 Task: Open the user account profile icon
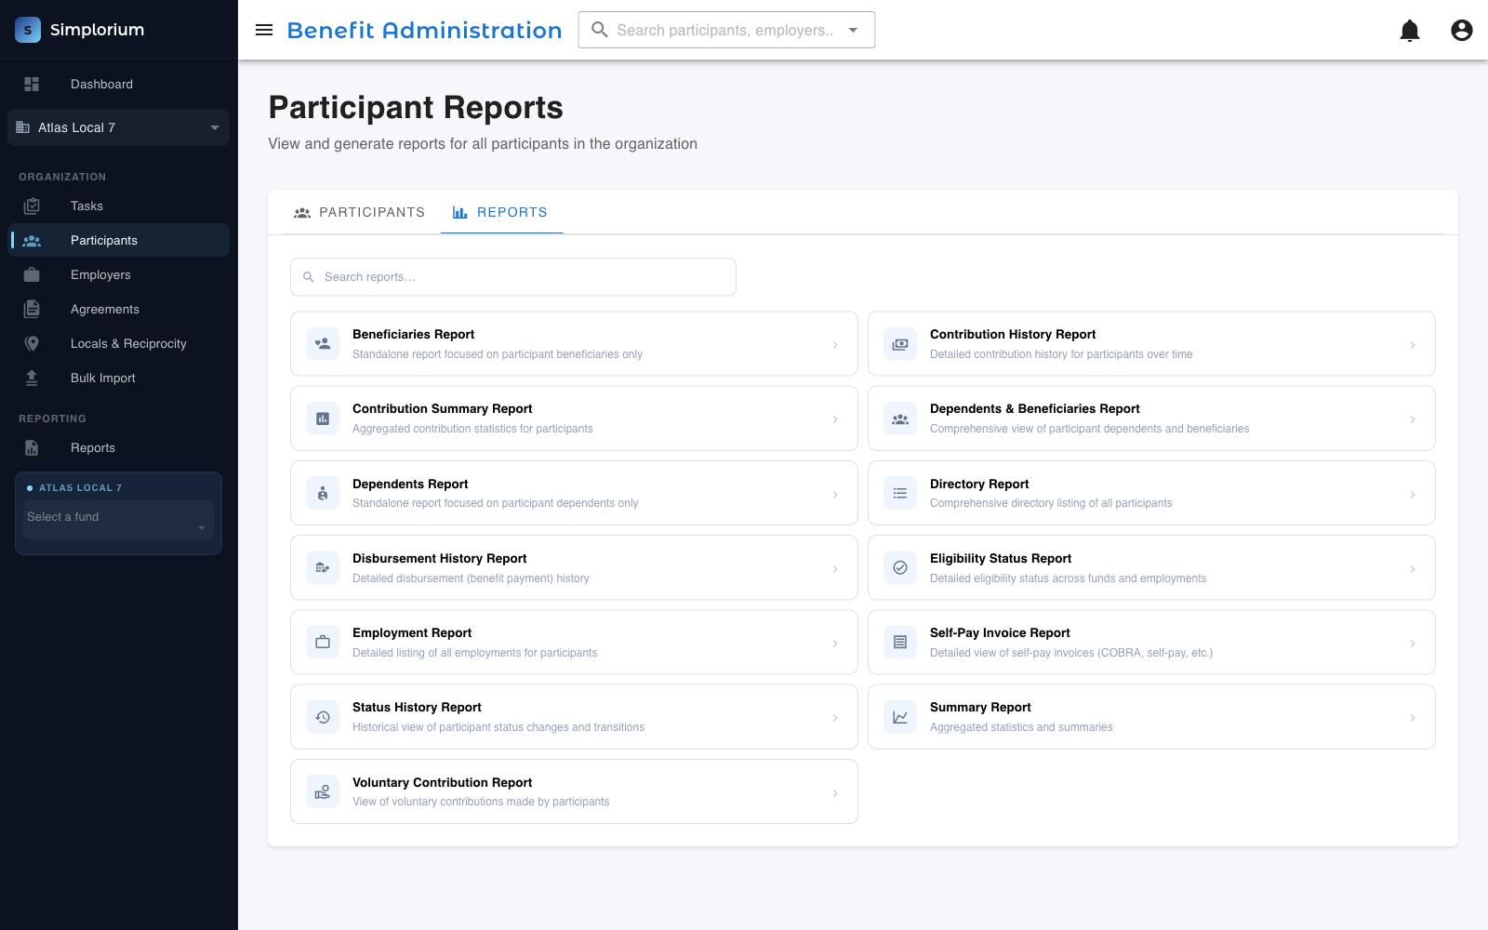pos(1462,31)
